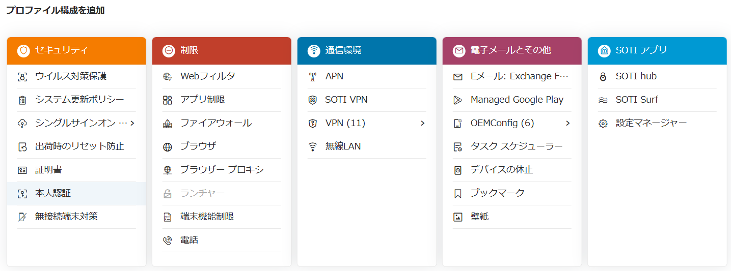Click the 電話 phone icon
The height and width of the screenshot is (271, 731).
point(168,240)
